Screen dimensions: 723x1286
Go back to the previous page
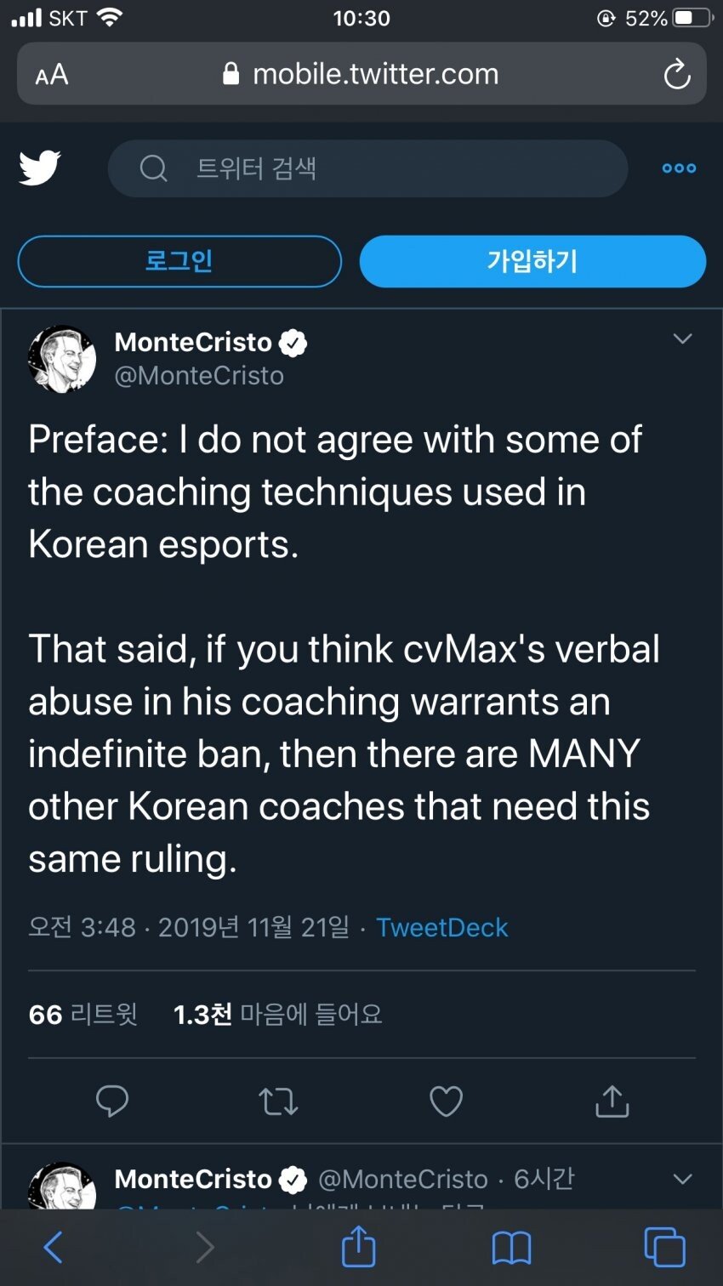pos(53,1248)
